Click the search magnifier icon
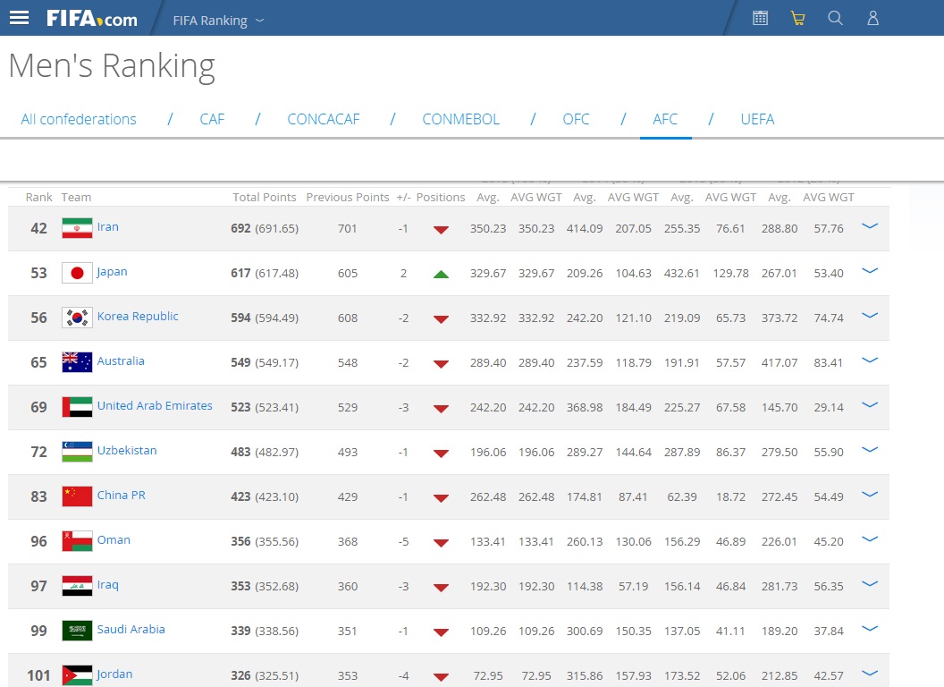The image size is (944, 687). (x=835, y=18)
